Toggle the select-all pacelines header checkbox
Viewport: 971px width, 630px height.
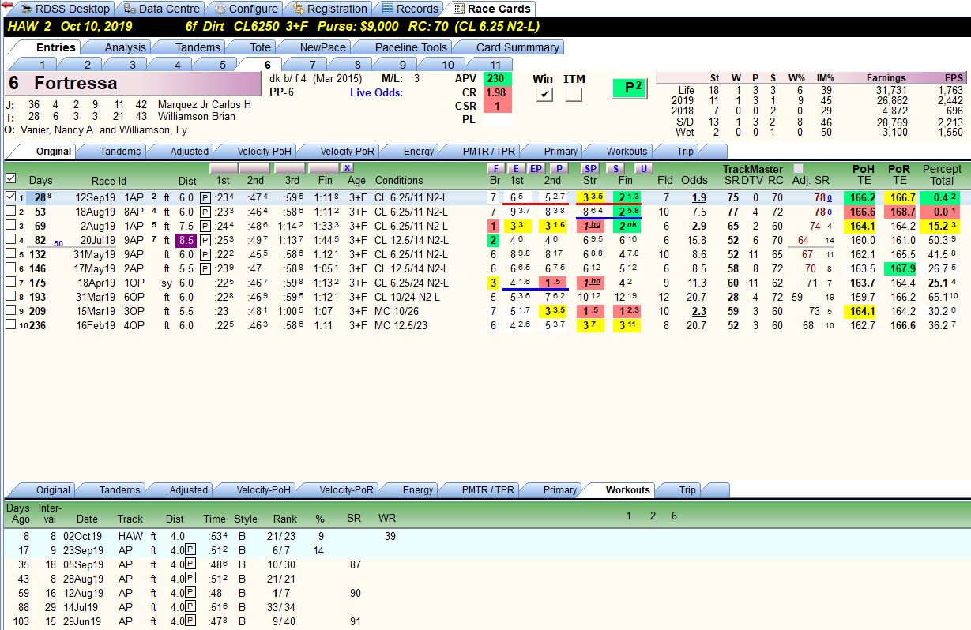point(10,179)
